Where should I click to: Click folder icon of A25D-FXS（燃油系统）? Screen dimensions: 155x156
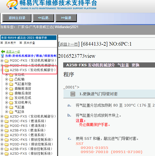click(6, 135)
